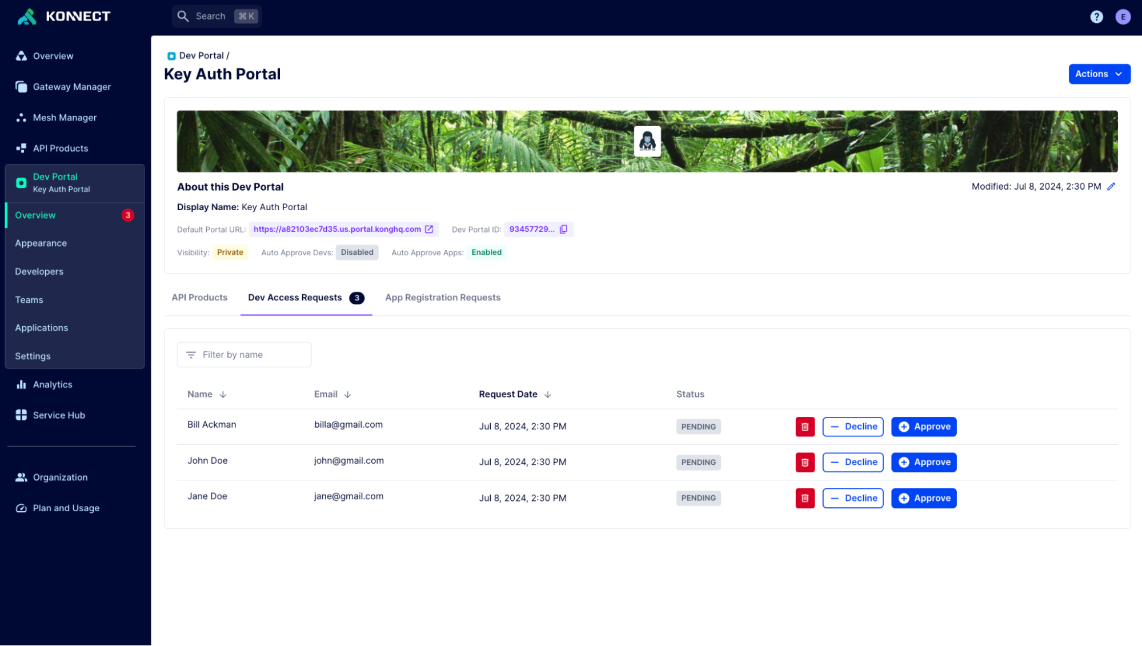Expand the Actions dropdown button
This screenshot has width=1142, height=646.
tap(1099, 74)
